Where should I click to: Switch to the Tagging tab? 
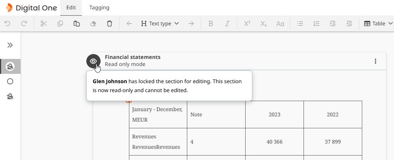tap(99, 7)
